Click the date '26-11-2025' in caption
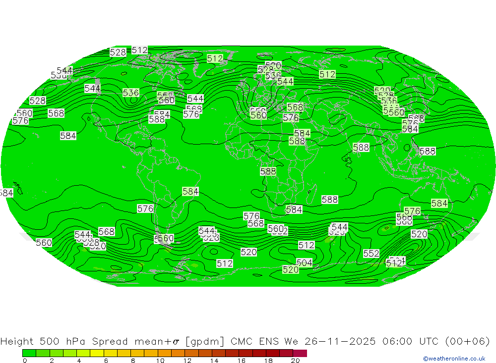 340,342
